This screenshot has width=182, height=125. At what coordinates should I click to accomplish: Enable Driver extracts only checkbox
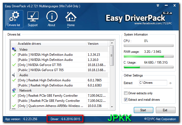click(126, 93)
